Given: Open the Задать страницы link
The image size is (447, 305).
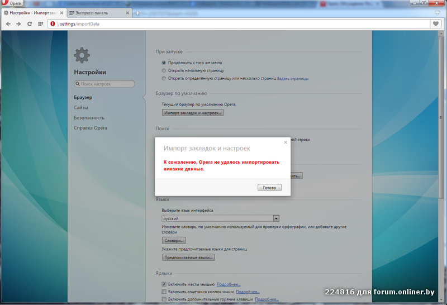Looking at the screenshot, I should 293,79.
